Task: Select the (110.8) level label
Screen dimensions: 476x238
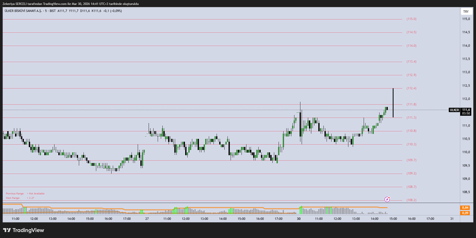Action: click(x=411, y=131)
